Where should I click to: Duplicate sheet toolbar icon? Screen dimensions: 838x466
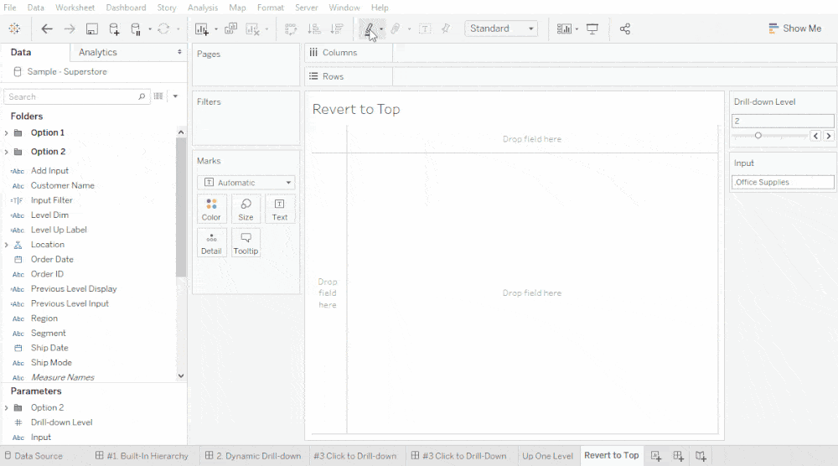(x=230, y=28)
